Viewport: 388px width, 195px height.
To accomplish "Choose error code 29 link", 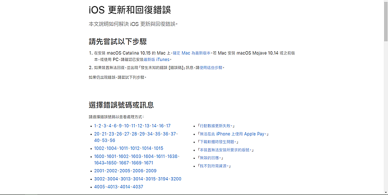I will [142, 134].
